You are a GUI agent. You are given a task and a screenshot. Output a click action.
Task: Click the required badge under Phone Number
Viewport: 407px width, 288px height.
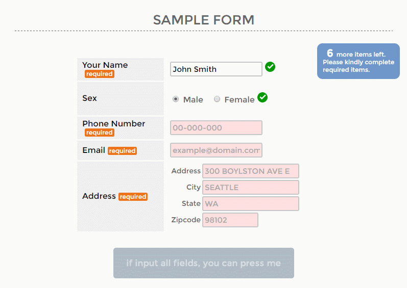pyautogui.click(x=100, y=133)
